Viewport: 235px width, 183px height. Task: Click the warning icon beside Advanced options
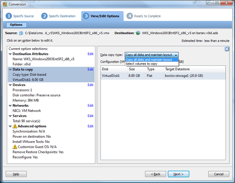pos(15,126)
